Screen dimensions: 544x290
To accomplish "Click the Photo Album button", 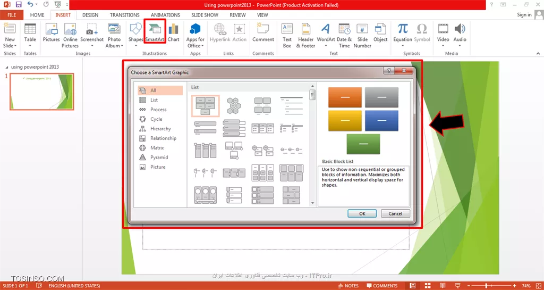I will pyautogui.click(x=114, y=36).
